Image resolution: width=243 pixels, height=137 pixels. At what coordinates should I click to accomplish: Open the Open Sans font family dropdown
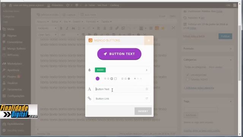click(47, 35)
